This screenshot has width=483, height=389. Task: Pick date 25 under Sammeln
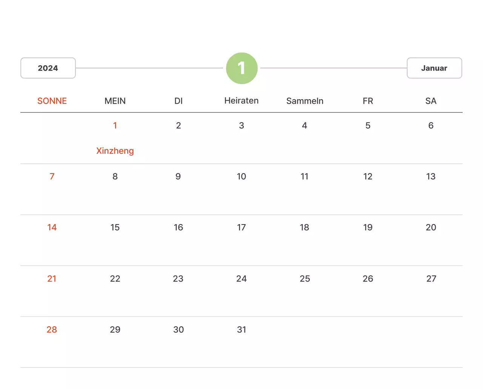(x=305, y=279)
